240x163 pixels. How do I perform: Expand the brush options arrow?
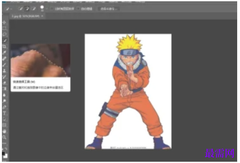click(x=46, y=9)
